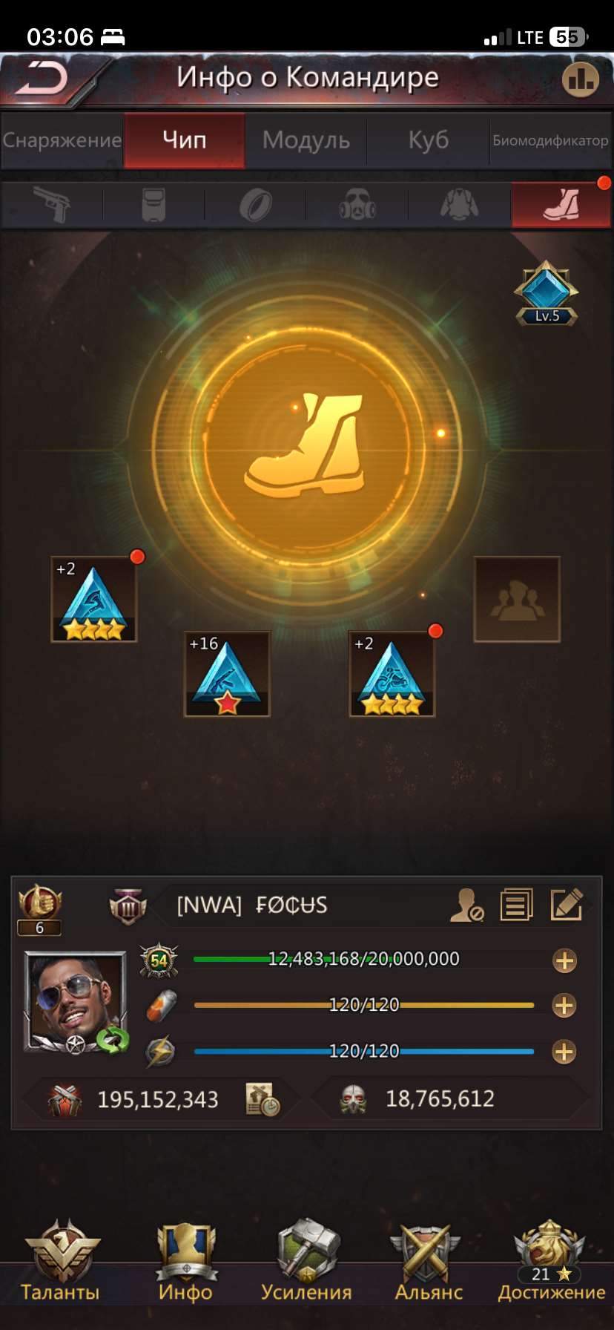Add experience with the top plus button
The height and width of the screenshot is (1330, 614).
(564, 960)
